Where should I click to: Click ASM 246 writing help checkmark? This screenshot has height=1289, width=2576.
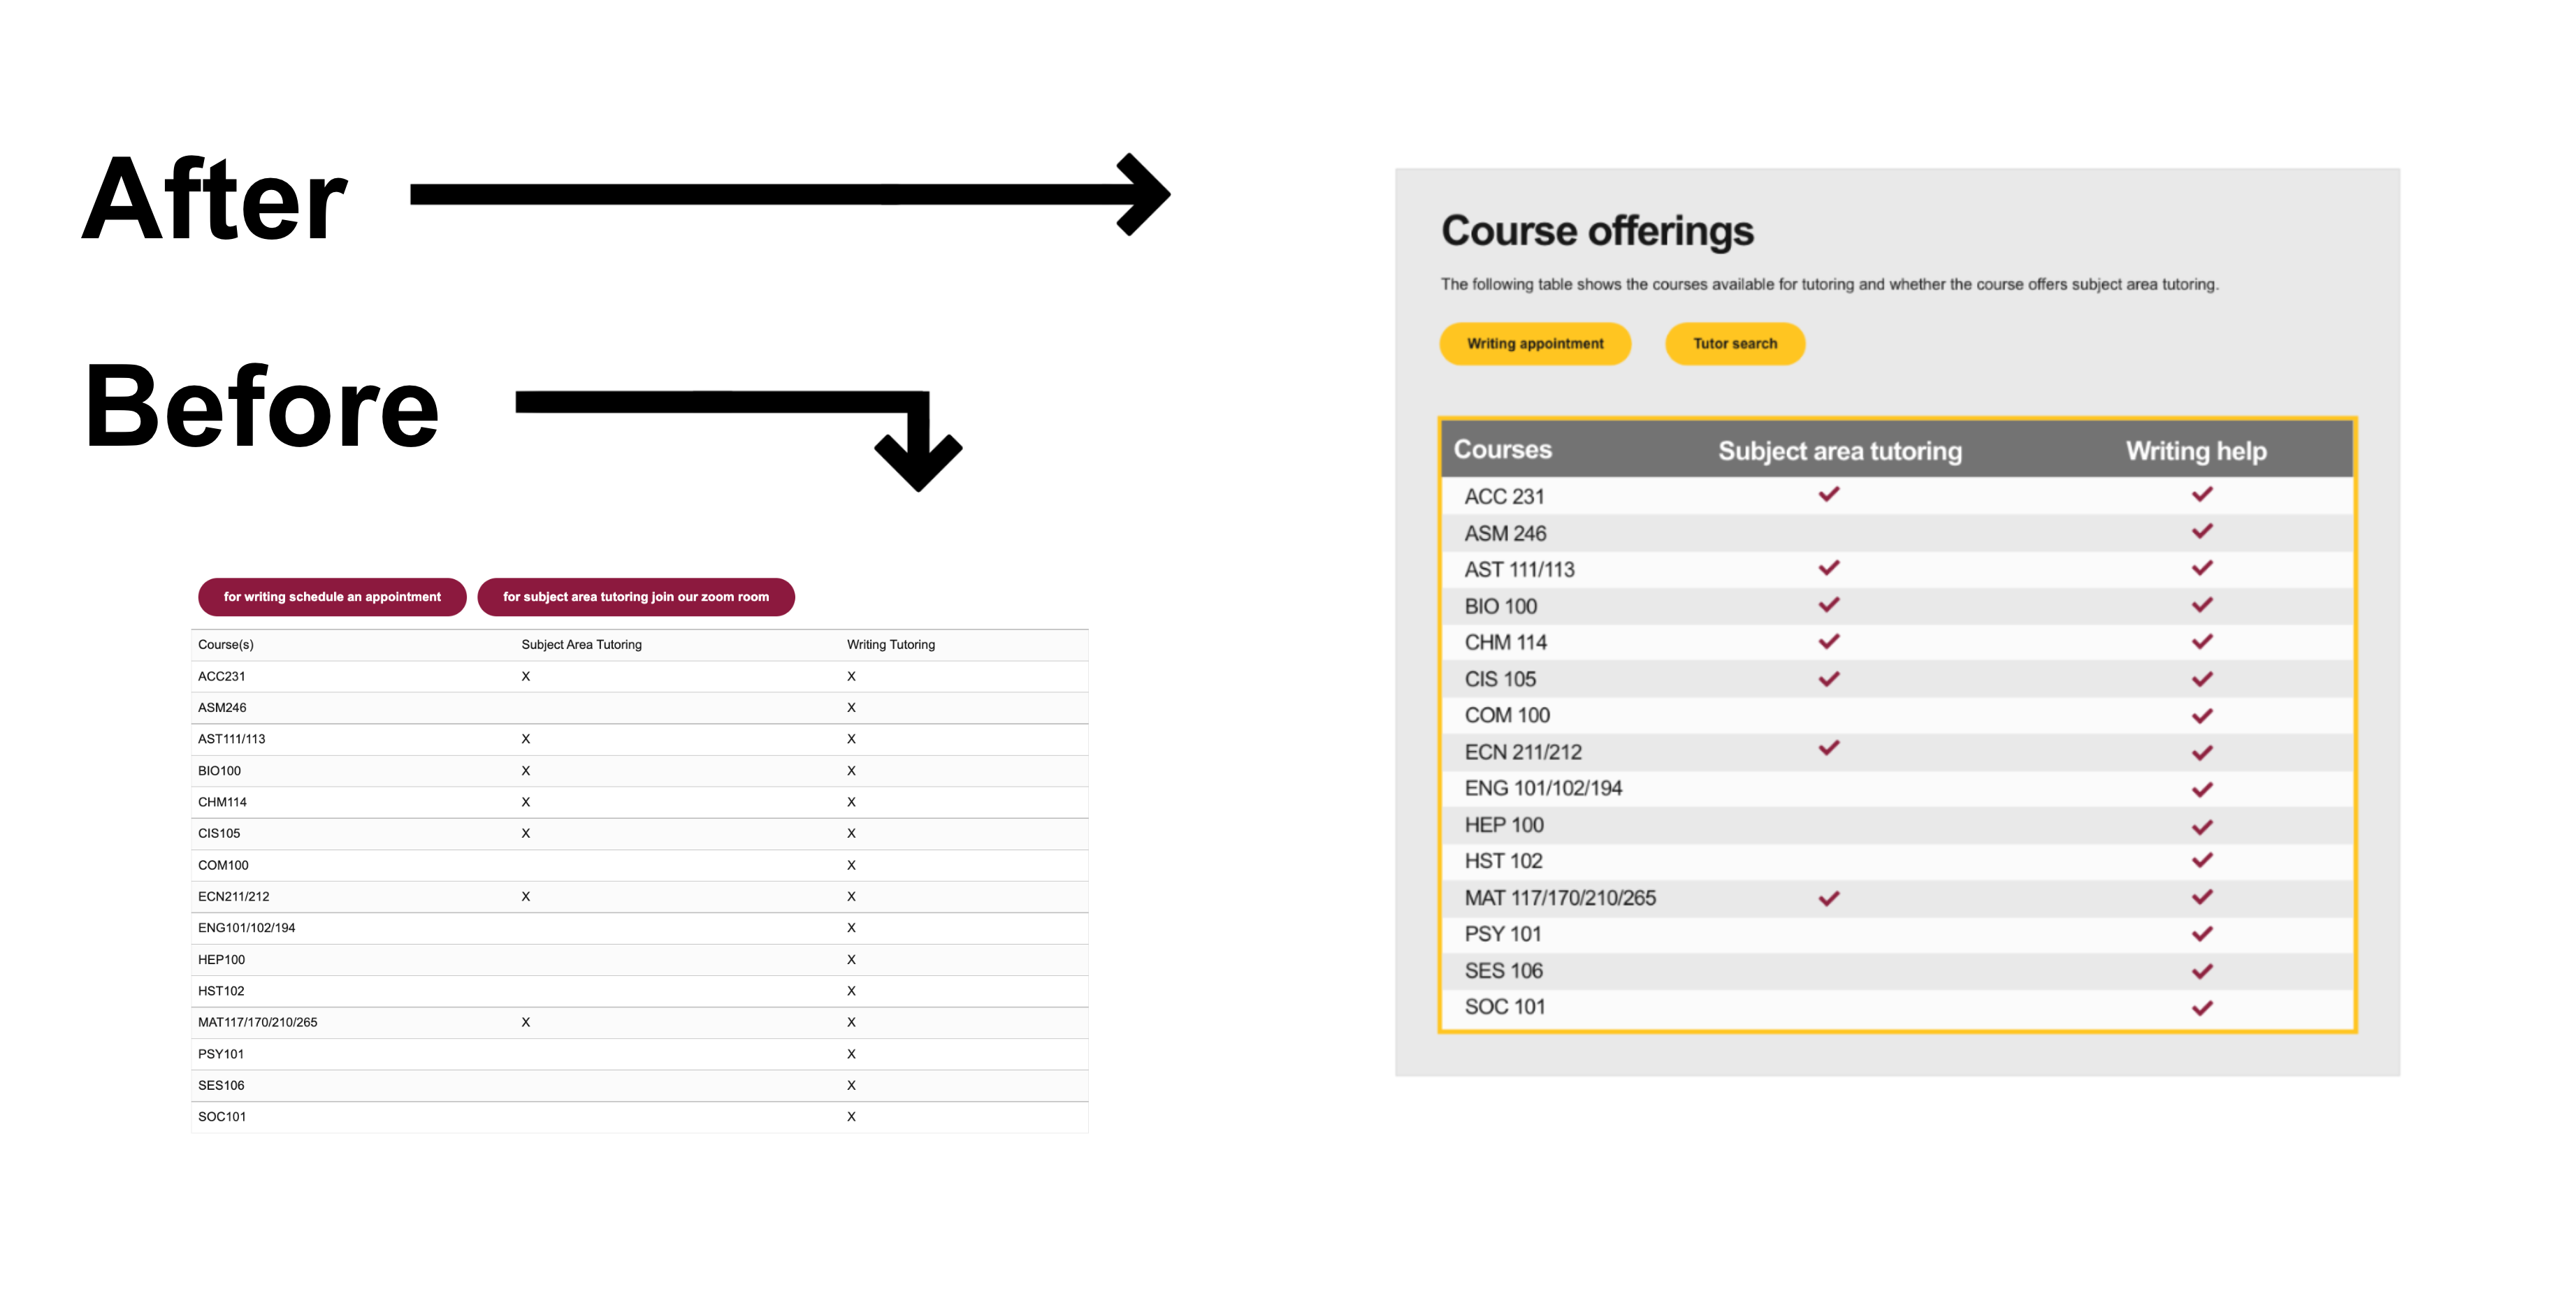point(2201,531)
